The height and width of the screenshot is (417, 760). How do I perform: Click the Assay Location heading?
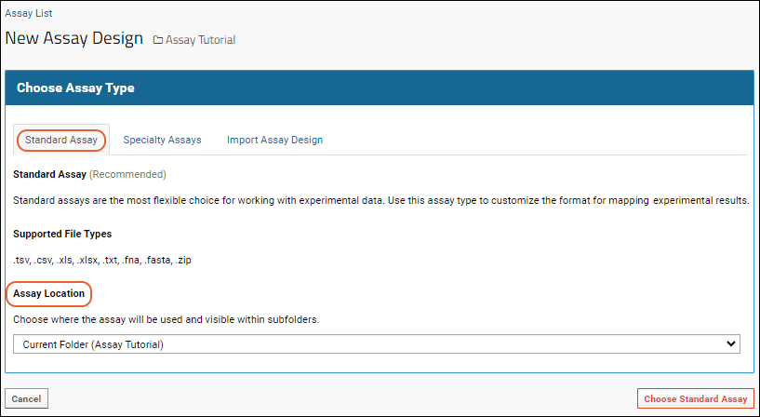pos(48,294)
